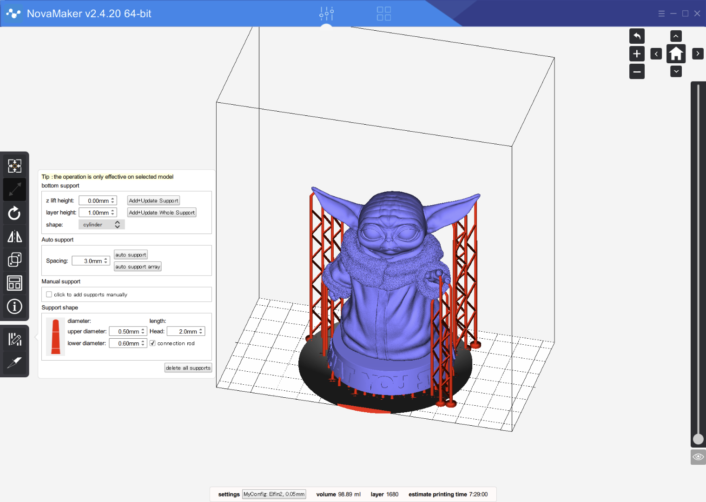Rotate view right with right chevron
The width and height of the screenshot is (706, 502).
(x=698, y=54)
